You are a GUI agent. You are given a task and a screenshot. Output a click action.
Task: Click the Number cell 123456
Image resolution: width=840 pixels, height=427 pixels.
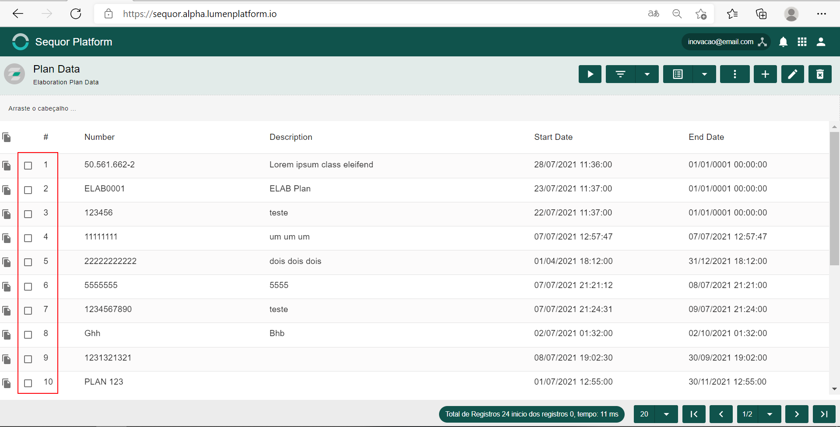(98, 213)
